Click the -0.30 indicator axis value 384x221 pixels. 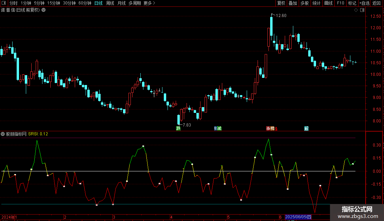click(x=376, y=197)
